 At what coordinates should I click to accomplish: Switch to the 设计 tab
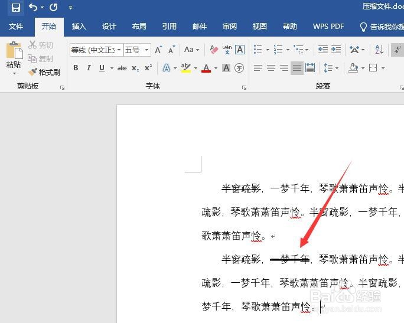(109, 26)
